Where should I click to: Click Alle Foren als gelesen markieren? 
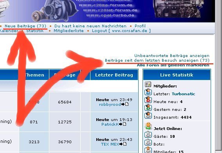pyautogui.click(x=173, y=65)
